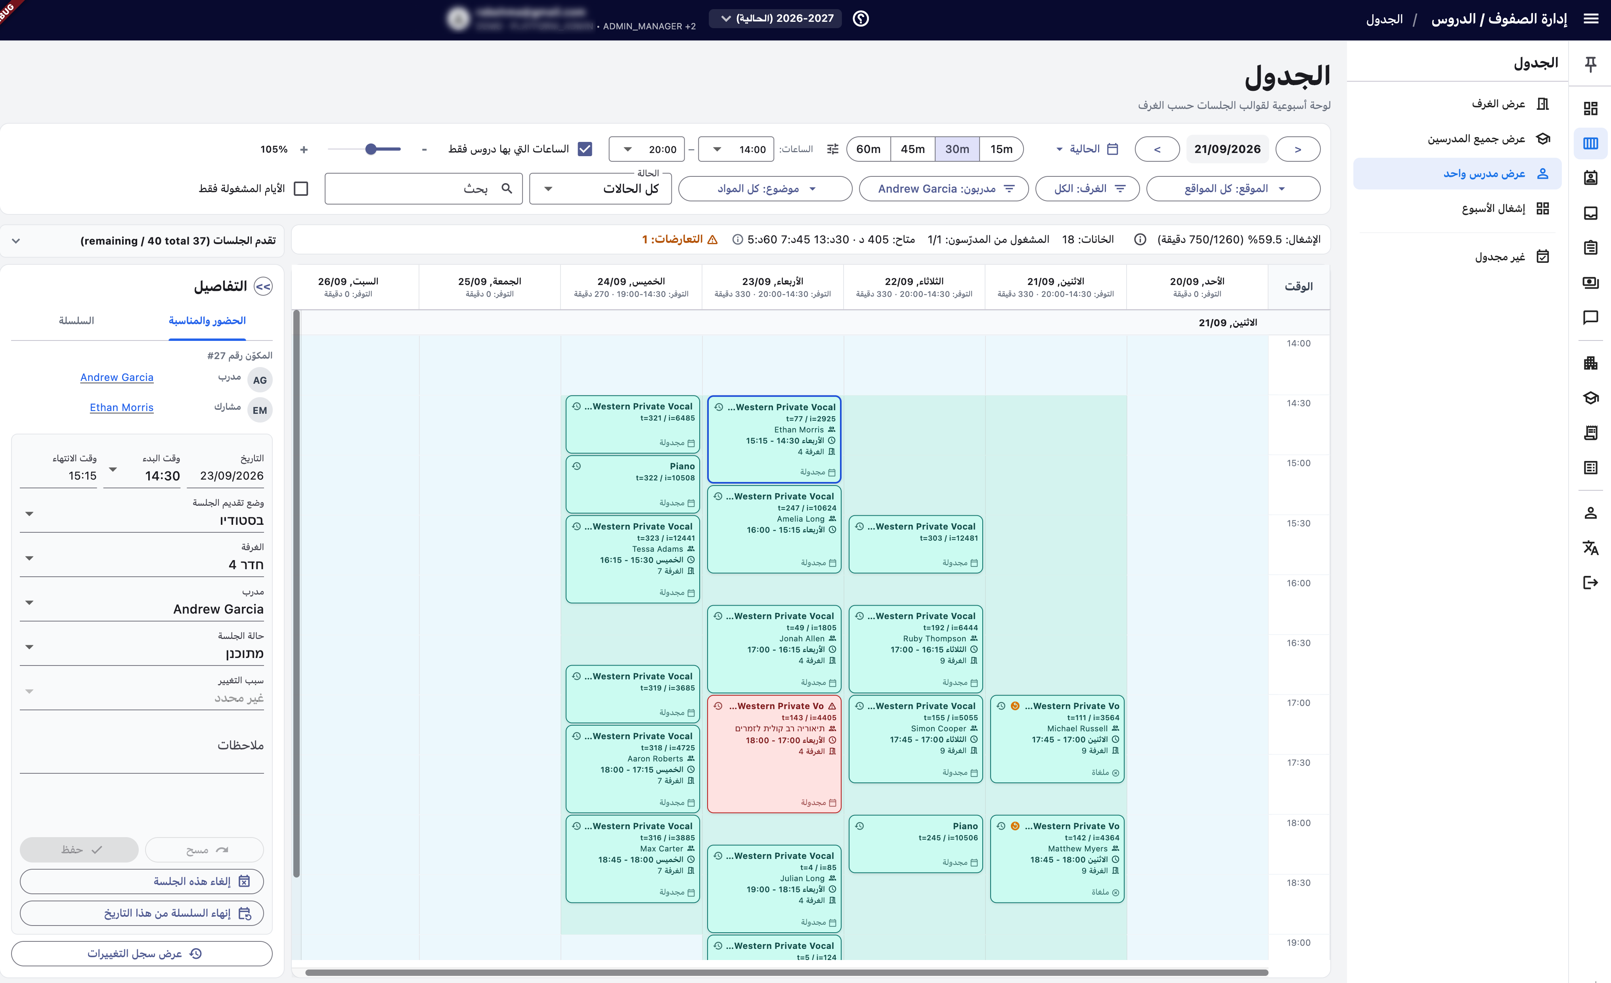Image resolution: width=1611 pixels, height=983 pixels.
Task: Expand the sessions progress panel
Action: click(16, 241)
